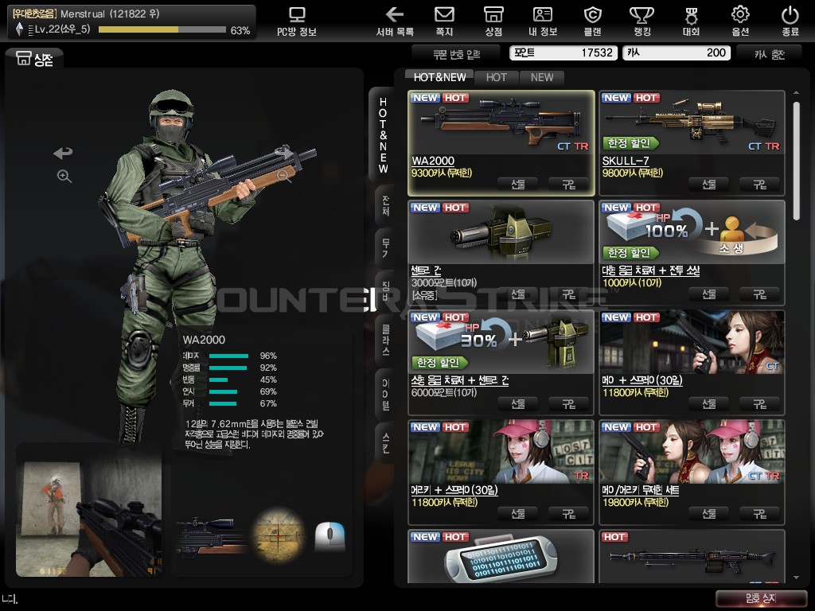Click the SKULL-7 item name link
Screen dimensions: 815x611
pos(626,161)
